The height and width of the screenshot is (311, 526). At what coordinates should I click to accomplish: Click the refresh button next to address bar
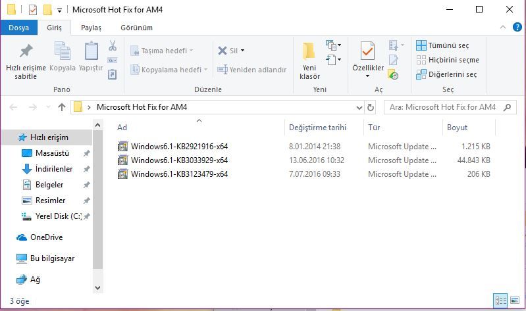click(x=371, y=107)
